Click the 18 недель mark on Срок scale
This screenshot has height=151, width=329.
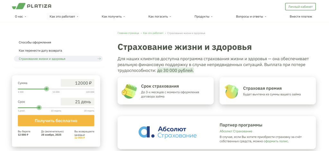click(89, 111)
